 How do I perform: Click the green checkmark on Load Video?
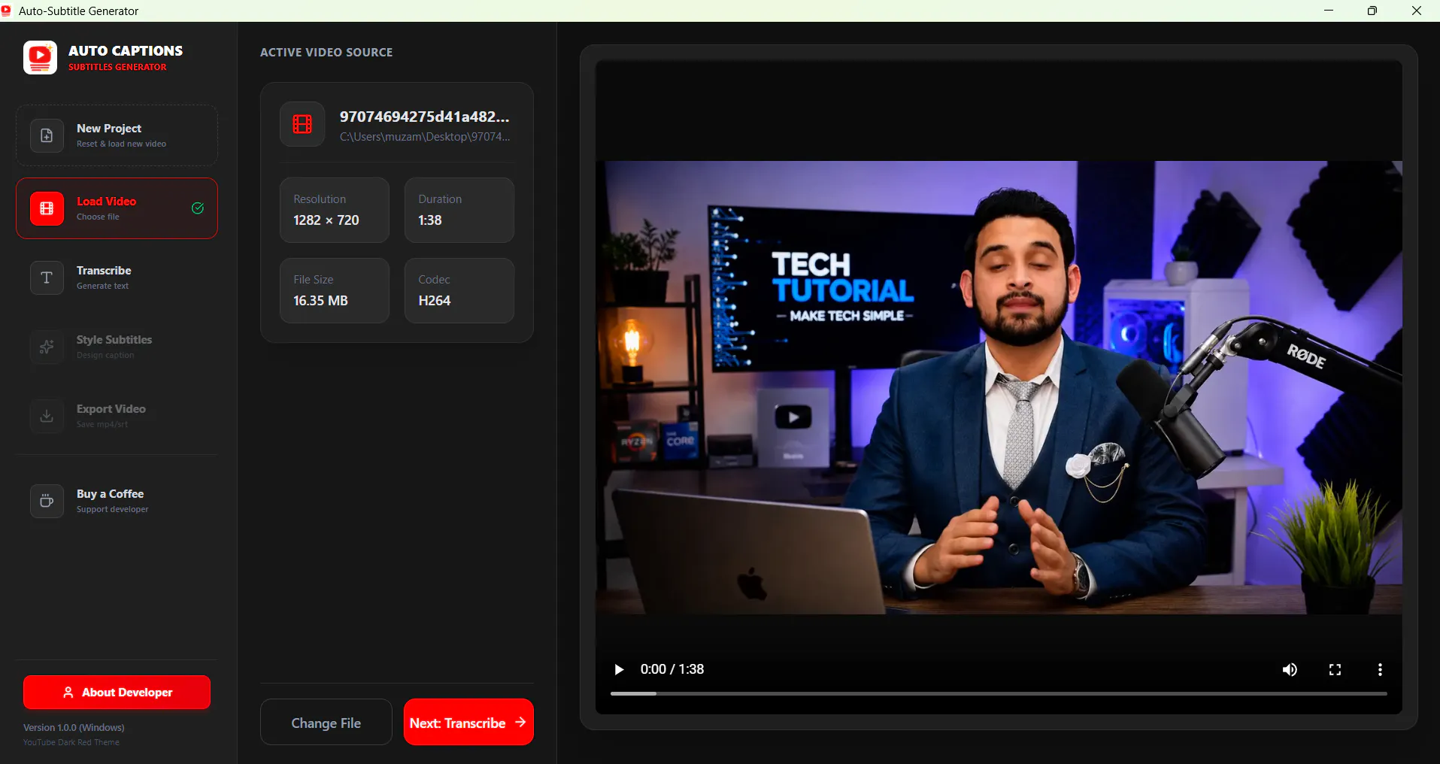(198, 208)
